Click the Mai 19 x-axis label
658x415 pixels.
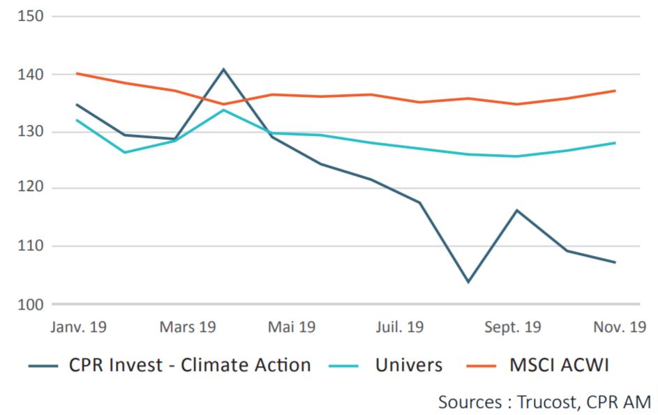click(x=292, y=326)
